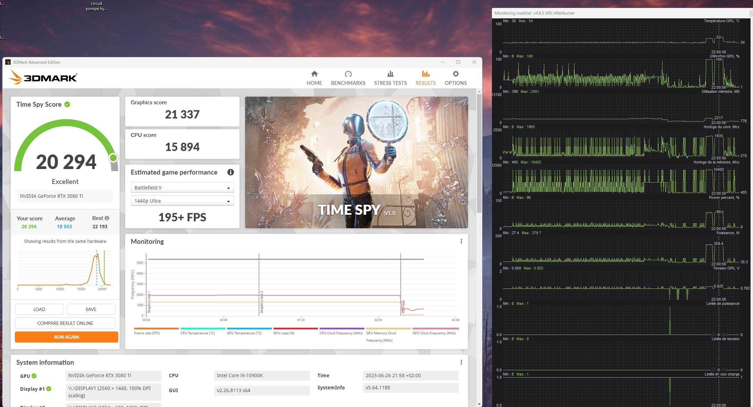Click Compare Result Online button

(x=65, y=323)
